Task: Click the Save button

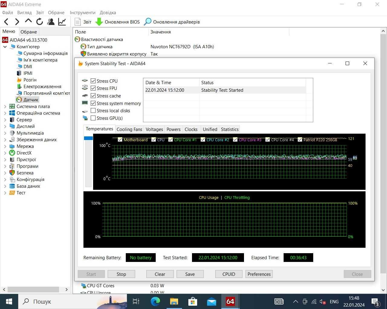Action: coord(190,274)
